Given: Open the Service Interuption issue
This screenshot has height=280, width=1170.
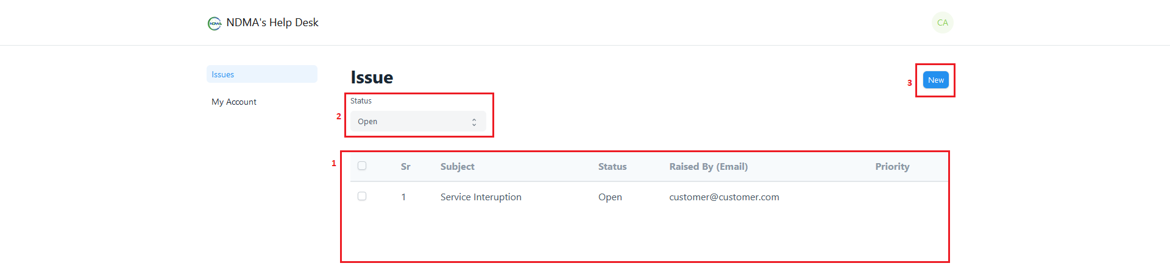Looking at the screenshot, I should point(481,197).
